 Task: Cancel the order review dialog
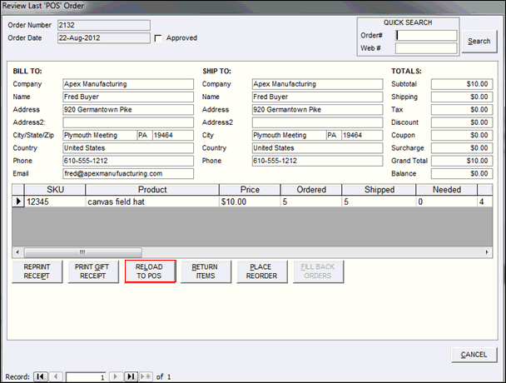pos(474,356)
